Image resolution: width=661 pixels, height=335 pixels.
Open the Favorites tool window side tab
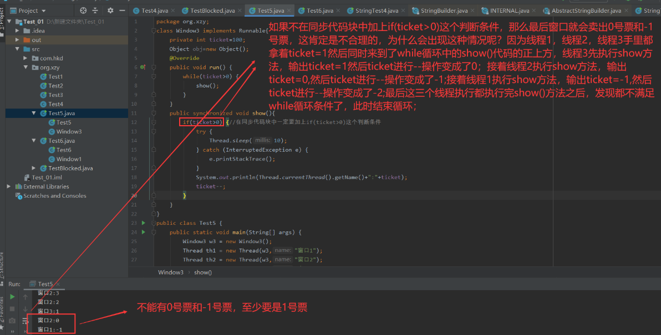pyautogui.click(x=2, y=313)
